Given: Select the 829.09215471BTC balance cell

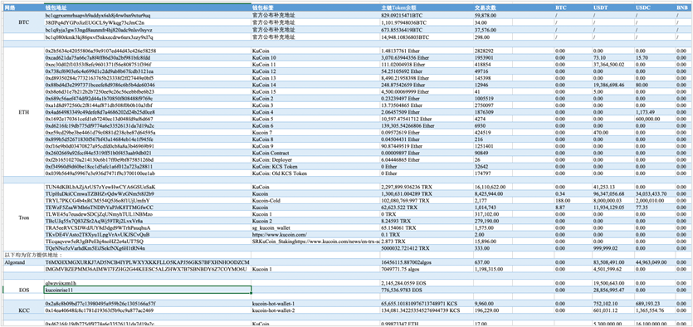Looking at the screenshot, I should 427,15.
